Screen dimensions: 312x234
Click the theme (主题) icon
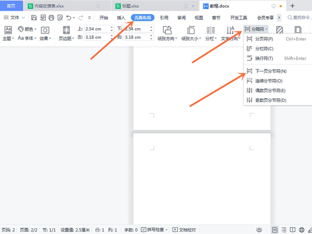pyautogui.click(x=8, y=29)
